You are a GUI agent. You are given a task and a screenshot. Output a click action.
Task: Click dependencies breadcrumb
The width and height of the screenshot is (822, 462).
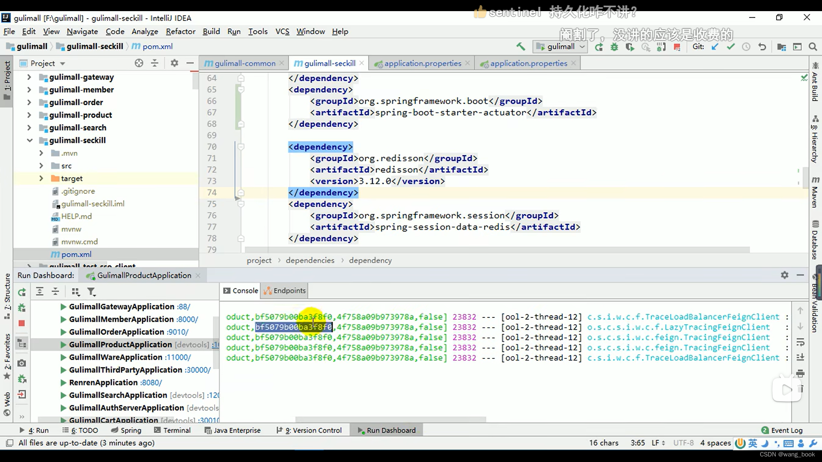[310, 260]
